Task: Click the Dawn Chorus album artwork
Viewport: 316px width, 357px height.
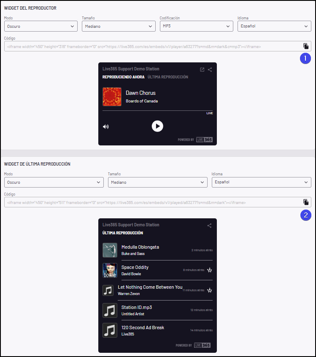Action: [x=112, y=97]
